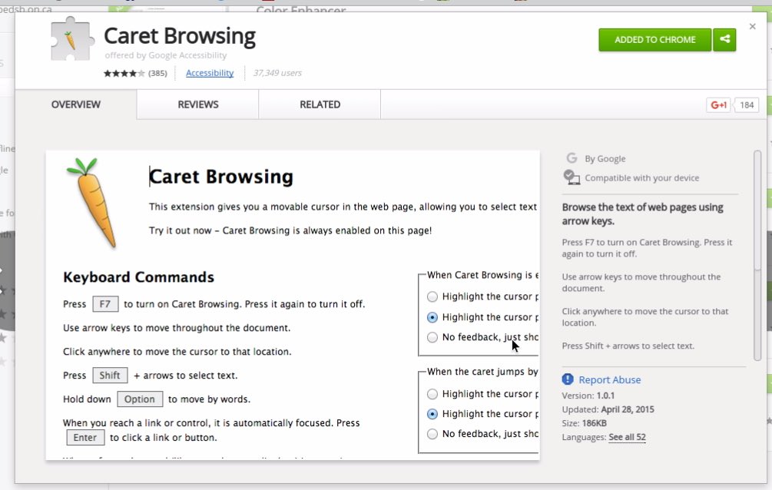Click the Report Abuse exclamation icon

coord(568,379)
